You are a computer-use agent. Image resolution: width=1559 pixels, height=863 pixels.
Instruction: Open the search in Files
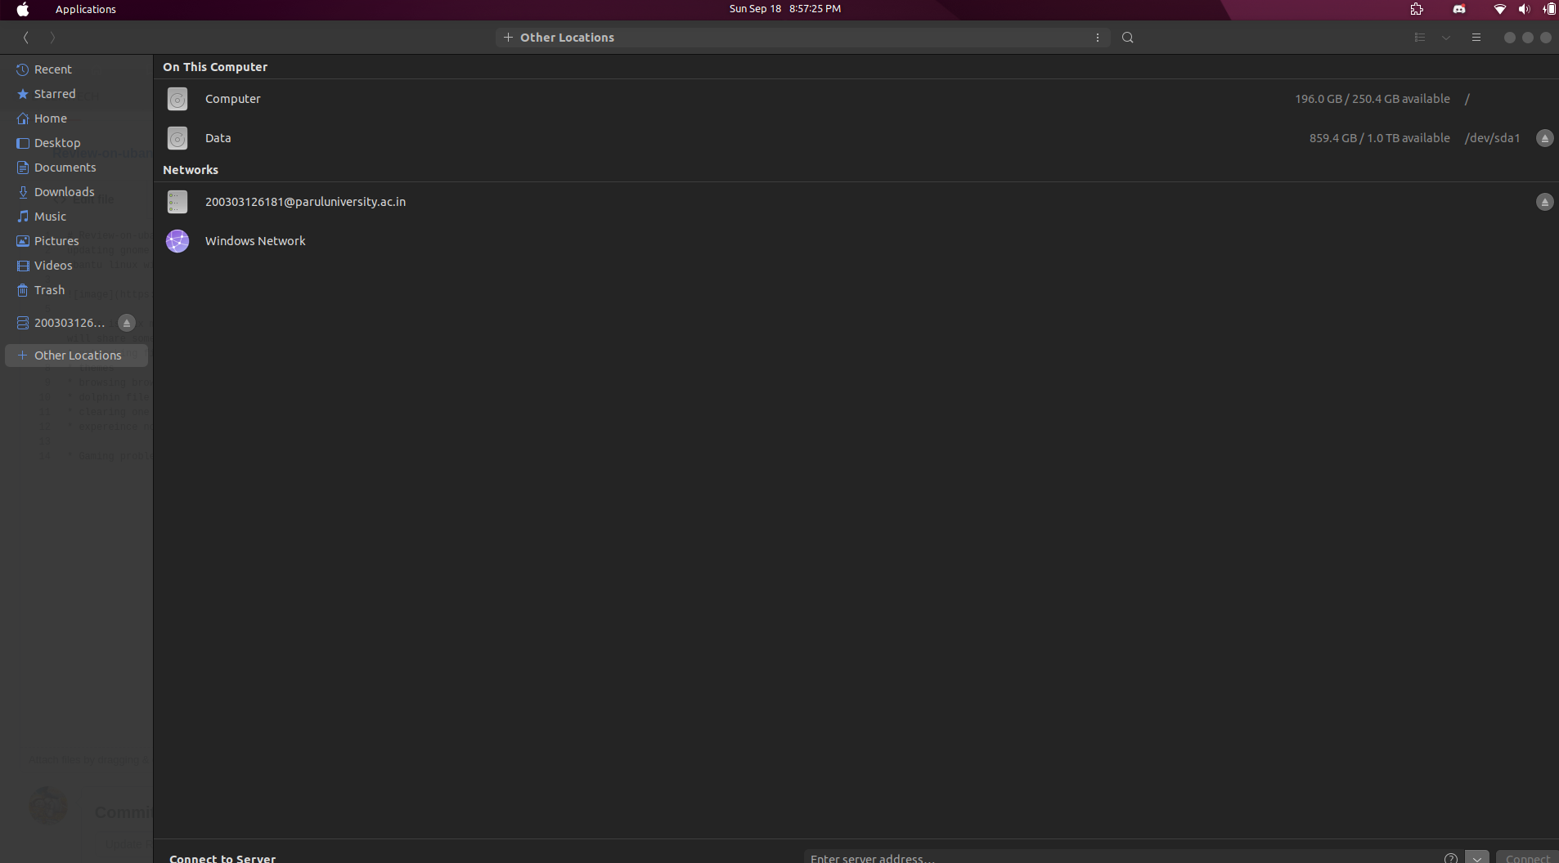click(1126, 38)
